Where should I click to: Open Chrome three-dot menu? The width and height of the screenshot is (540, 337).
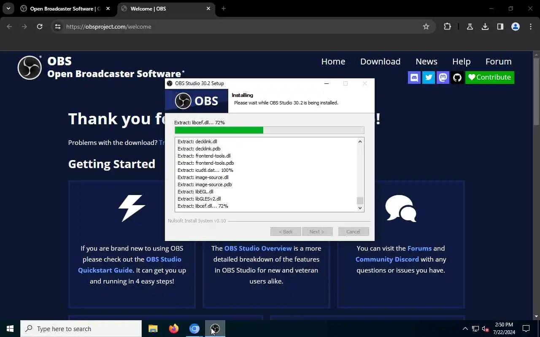531,27
